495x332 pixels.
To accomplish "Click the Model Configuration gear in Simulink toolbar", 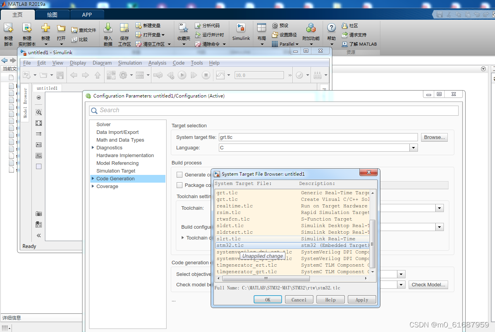I will pyautogui.click(x=123, y=75).
